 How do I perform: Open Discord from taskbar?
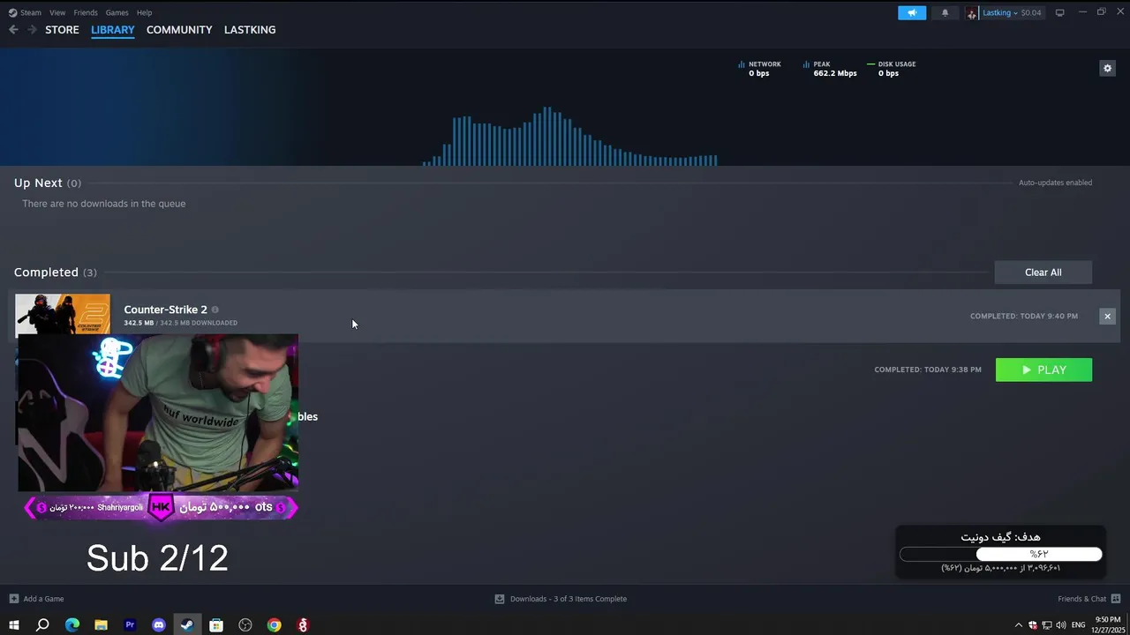[159, 625]
